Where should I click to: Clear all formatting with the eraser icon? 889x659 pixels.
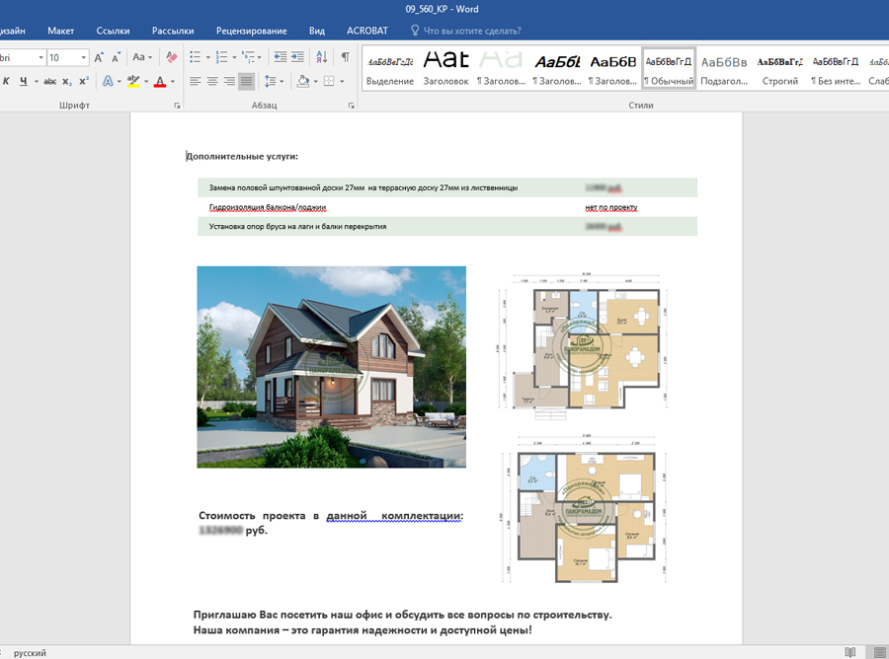(171, 57)
